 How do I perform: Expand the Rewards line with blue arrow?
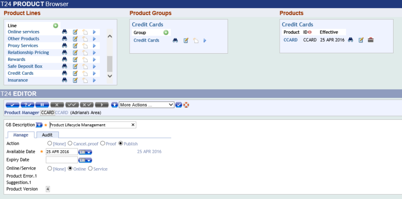click(94, 59)
